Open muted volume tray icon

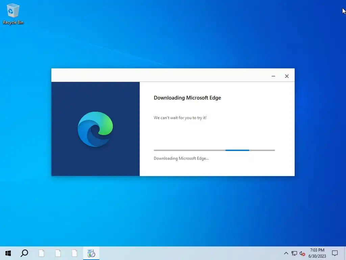pos(302,253)
